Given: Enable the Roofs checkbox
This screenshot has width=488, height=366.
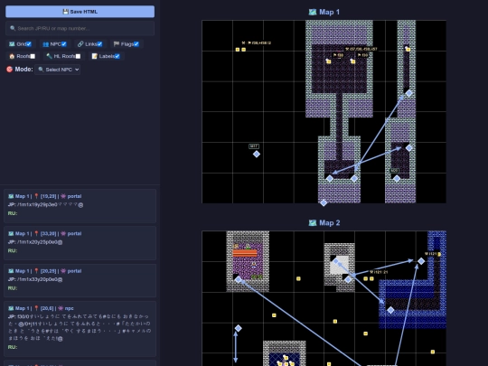Looking at the screenshot, I should (33, 56).
